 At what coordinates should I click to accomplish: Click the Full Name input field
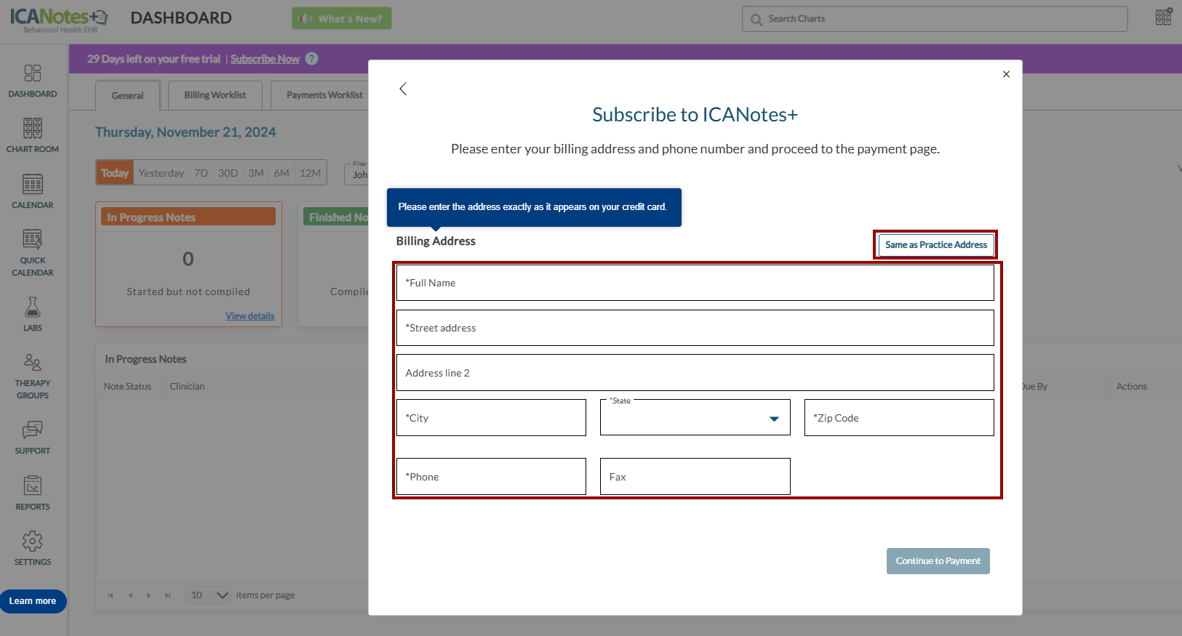695,283
